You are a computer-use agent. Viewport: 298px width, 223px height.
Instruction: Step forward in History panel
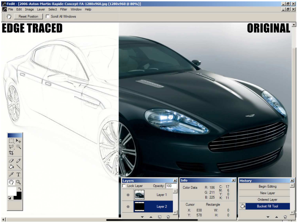[268, 217]
